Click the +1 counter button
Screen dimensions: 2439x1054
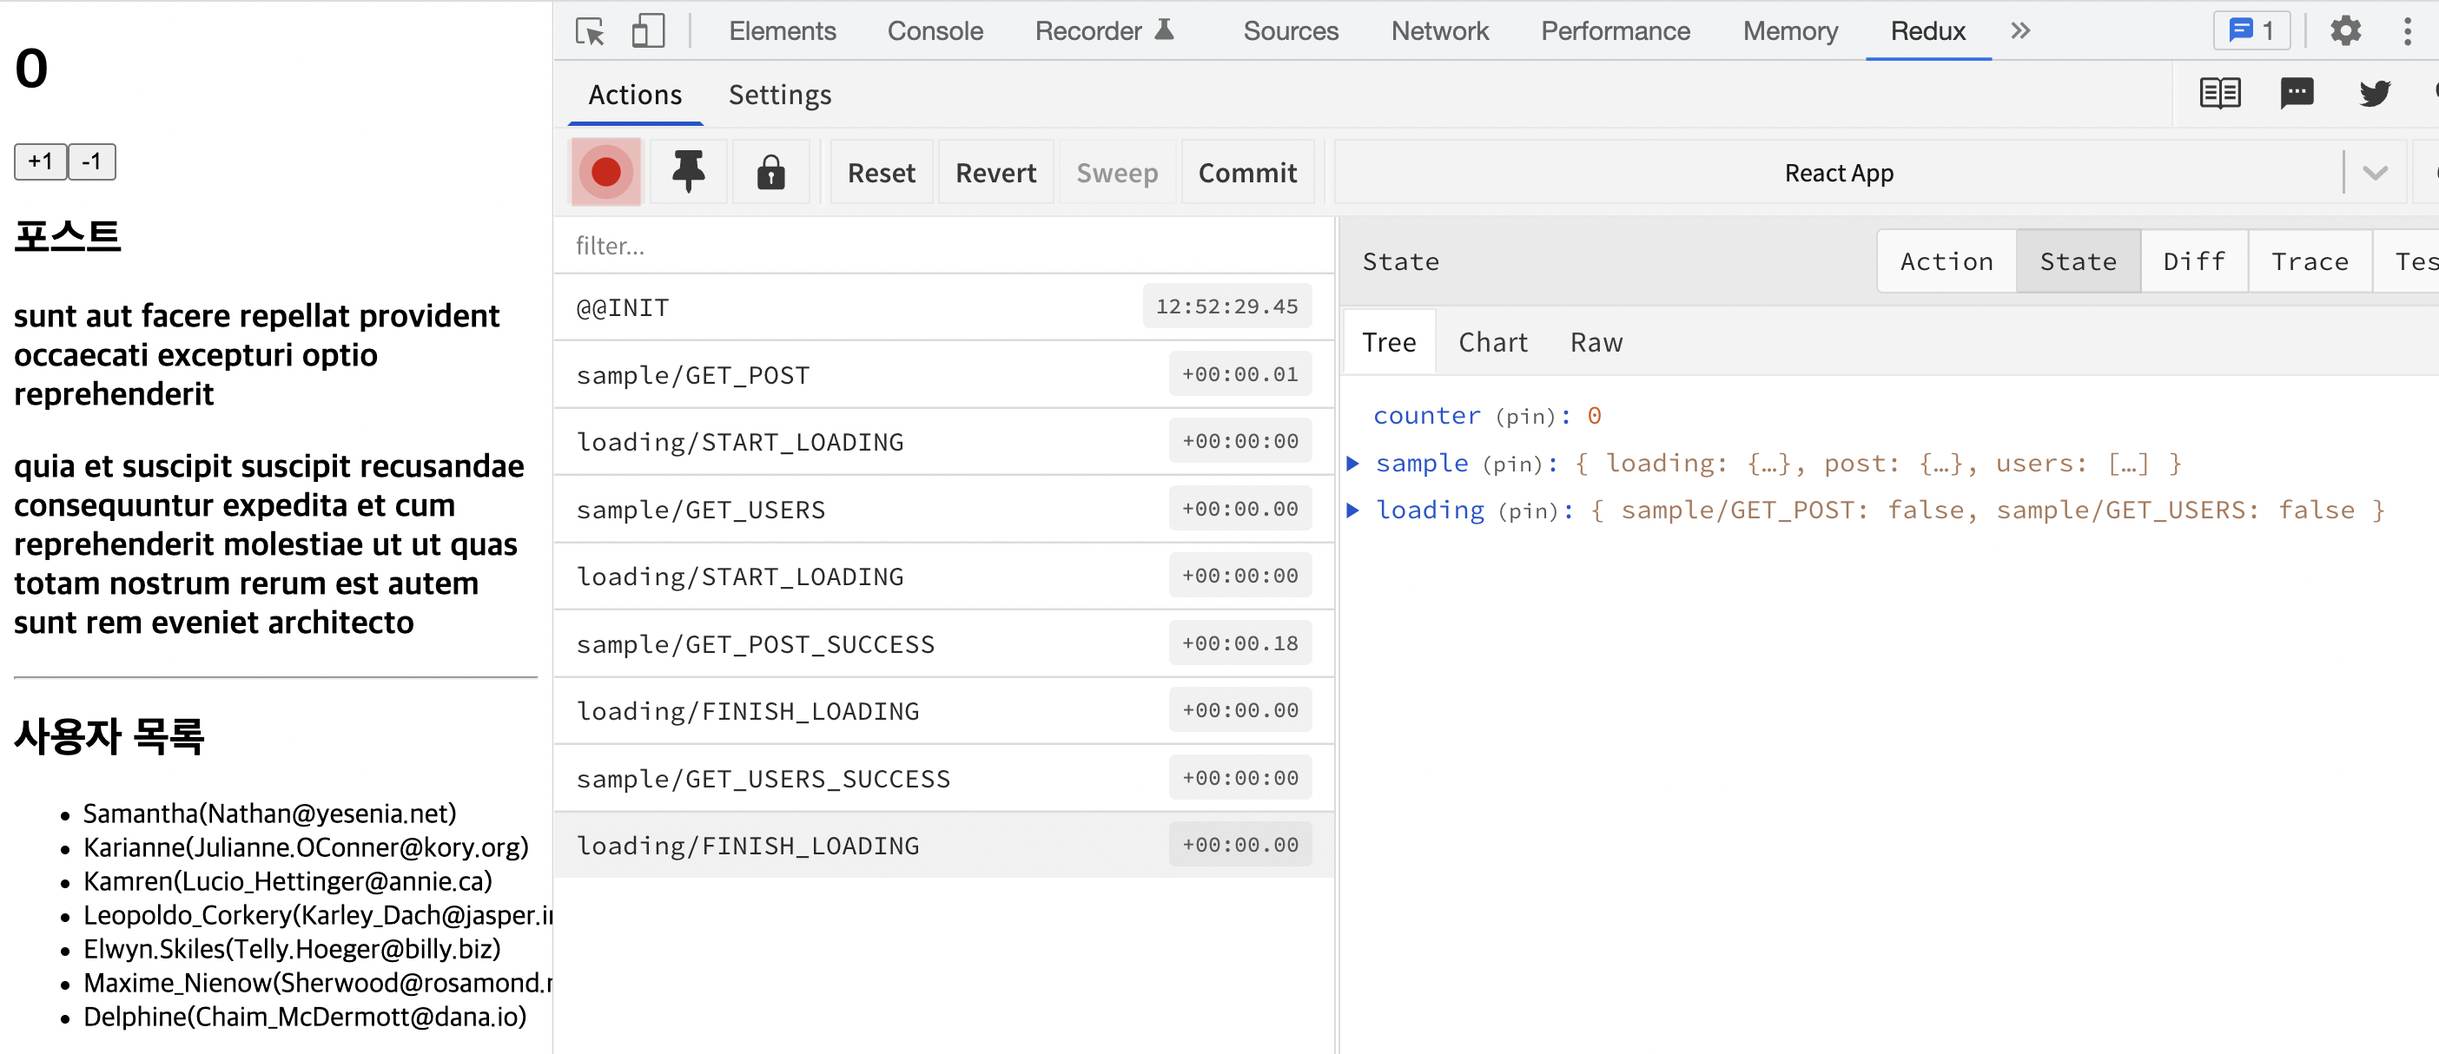coord(40,161)
